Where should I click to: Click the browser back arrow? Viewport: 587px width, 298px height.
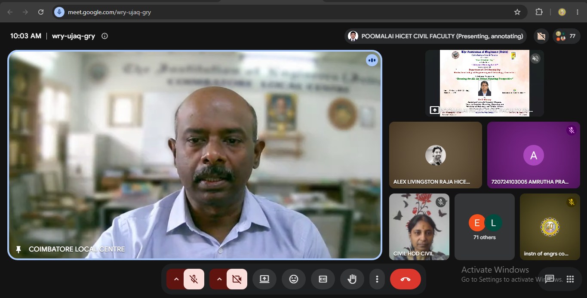10,12
